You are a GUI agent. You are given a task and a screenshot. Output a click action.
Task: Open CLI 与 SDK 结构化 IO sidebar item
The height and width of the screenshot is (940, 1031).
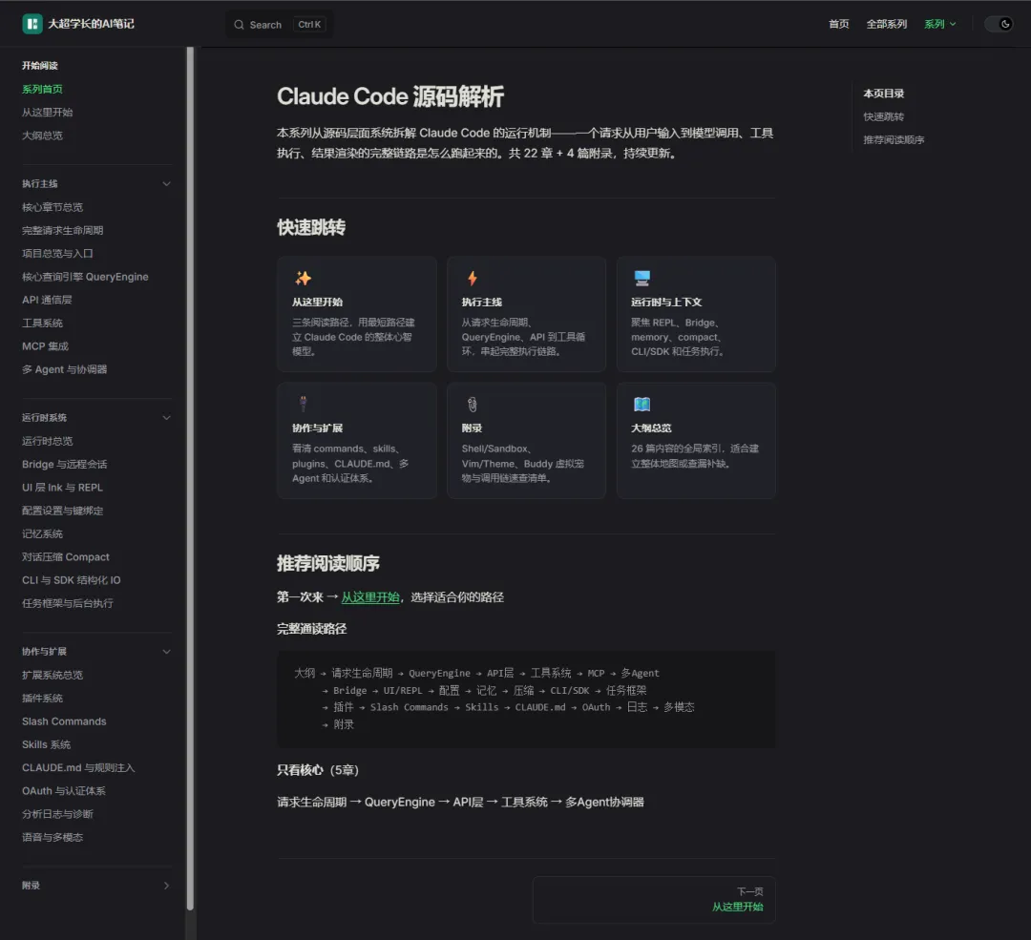coord(71,580)
